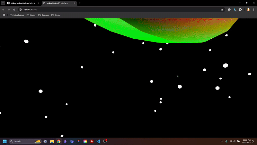Open the pink photo app in taskbar
This screenshot has height=145, width=257.
click(85, 141)
